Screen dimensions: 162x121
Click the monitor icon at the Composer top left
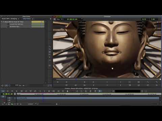pos(55,19)
